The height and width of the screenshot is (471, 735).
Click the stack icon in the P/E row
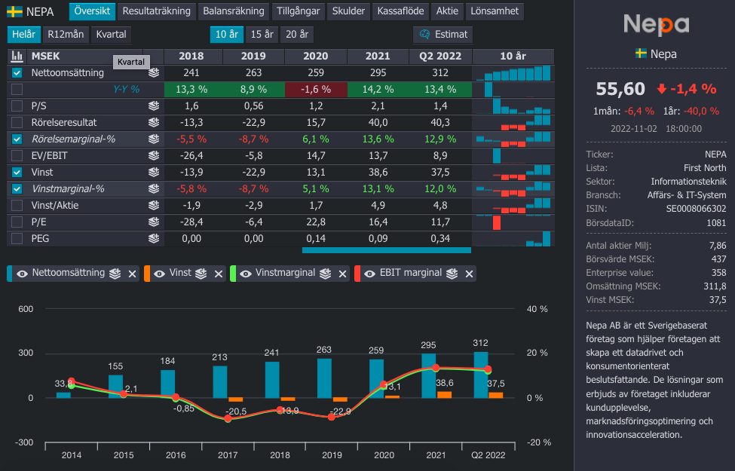[154, 222]
